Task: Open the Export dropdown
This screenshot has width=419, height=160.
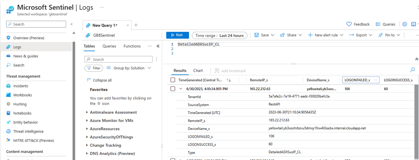Action: click(361, 35)
